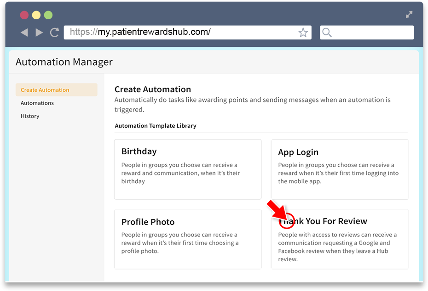Click the green window dot

coord(48,15)
